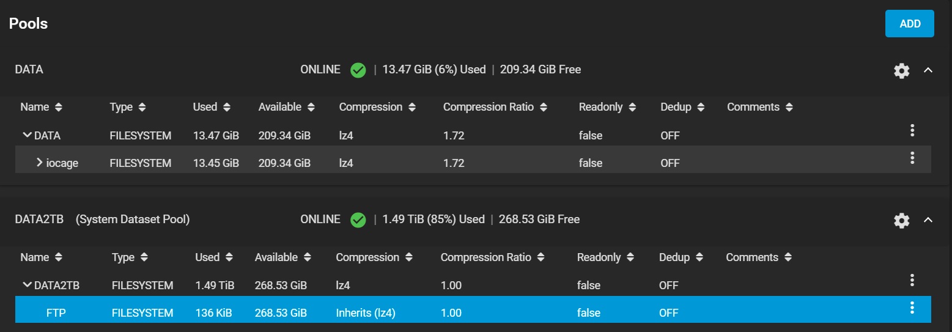Image resolution: width=952 pixels, height=332 pixels.
Task: Open three-dot menu for DATA2TB dataset row
Action: point(912,280)
